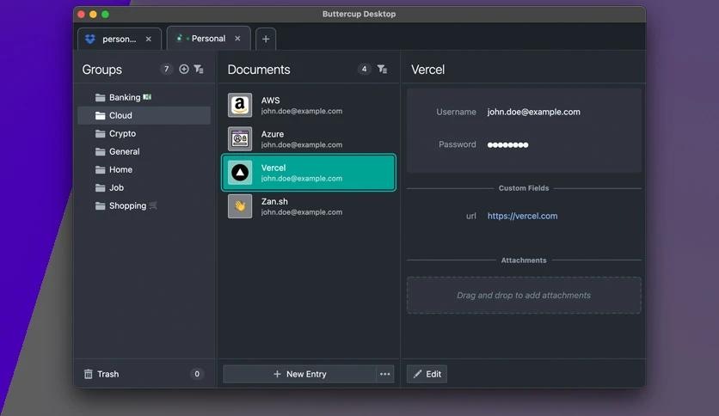The height and width of the screenshot is (416, 719).
Task: Click the Job folder icon
Action: (x=100, y=188)
